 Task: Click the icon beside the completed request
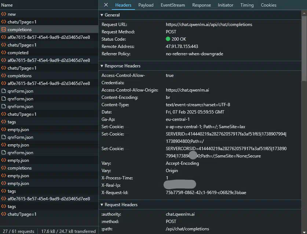pos(4,53)
